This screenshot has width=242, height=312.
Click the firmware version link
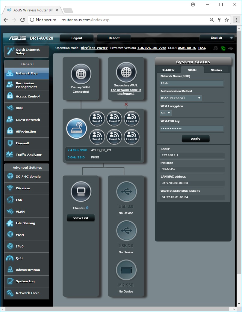coord(152,48)
